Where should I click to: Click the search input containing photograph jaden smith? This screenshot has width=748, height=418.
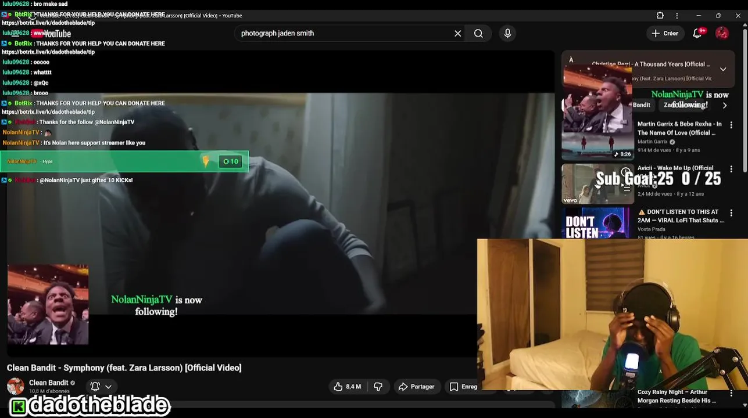[x=346, y=34]
